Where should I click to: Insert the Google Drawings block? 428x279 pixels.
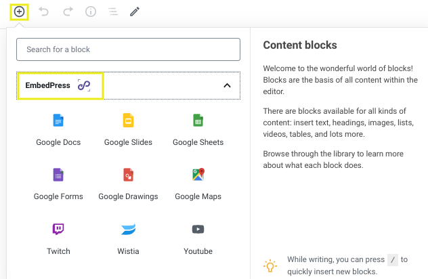[x=128, y=185]
